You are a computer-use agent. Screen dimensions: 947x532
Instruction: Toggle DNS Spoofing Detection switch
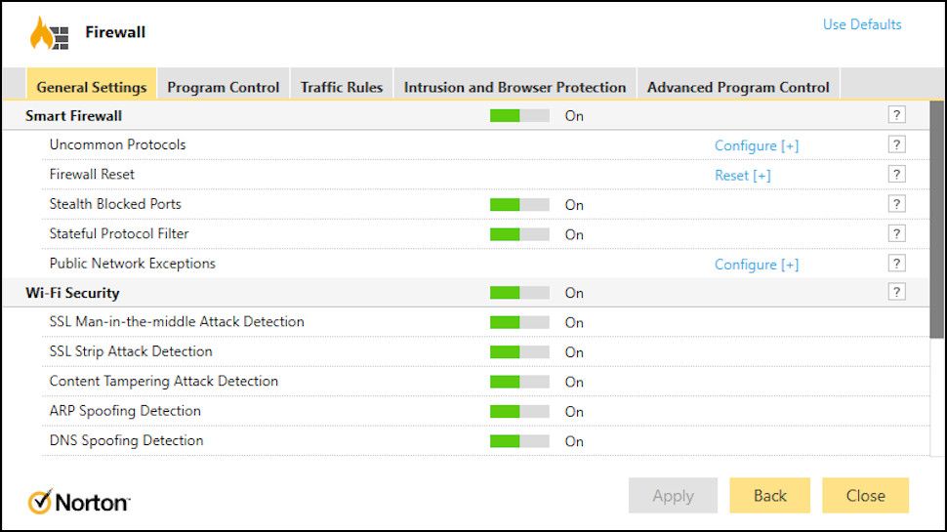click(x=519, y=441)
